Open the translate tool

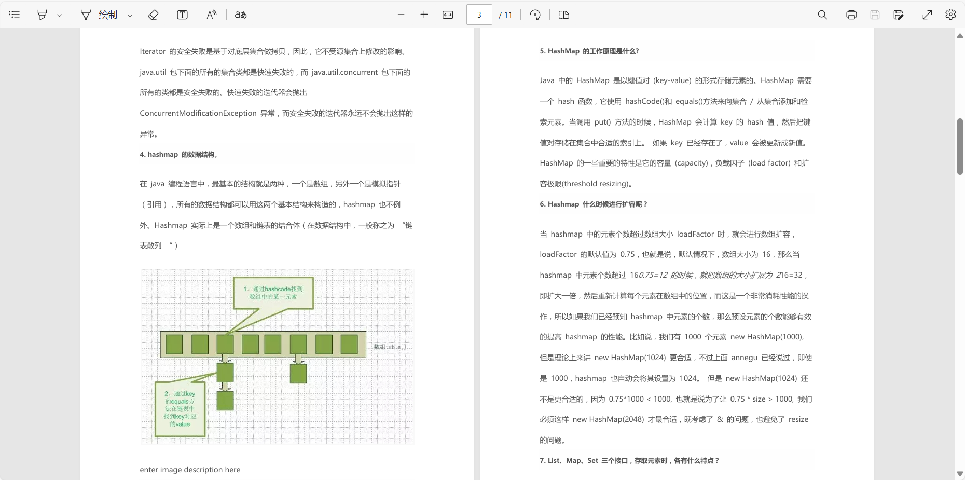click(241, 15)
